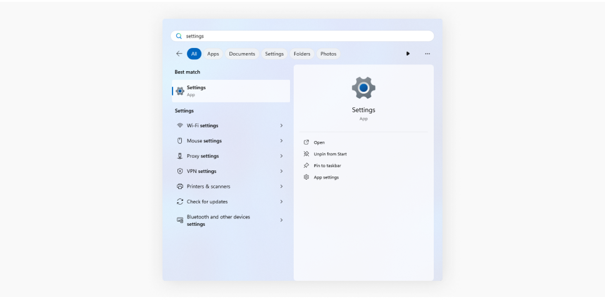Expand the Mouse settings chevron
This screenshot has height=302, width=605.
click(281, 140)
